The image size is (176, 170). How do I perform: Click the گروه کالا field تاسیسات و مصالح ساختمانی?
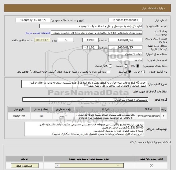click(x=85, y=100)
